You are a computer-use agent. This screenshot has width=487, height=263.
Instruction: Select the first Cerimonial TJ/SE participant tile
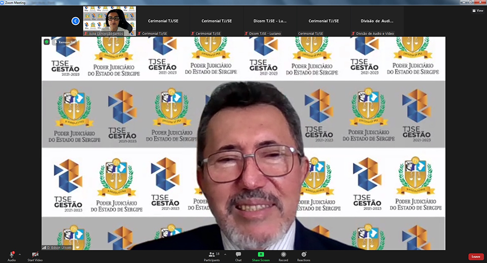162,21
